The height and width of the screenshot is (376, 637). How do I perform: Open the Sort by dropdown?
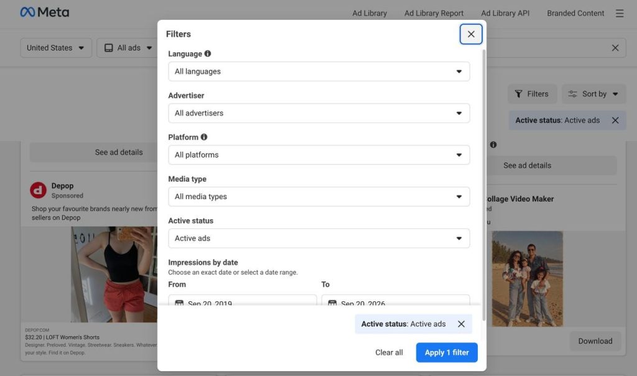(593, 94)
